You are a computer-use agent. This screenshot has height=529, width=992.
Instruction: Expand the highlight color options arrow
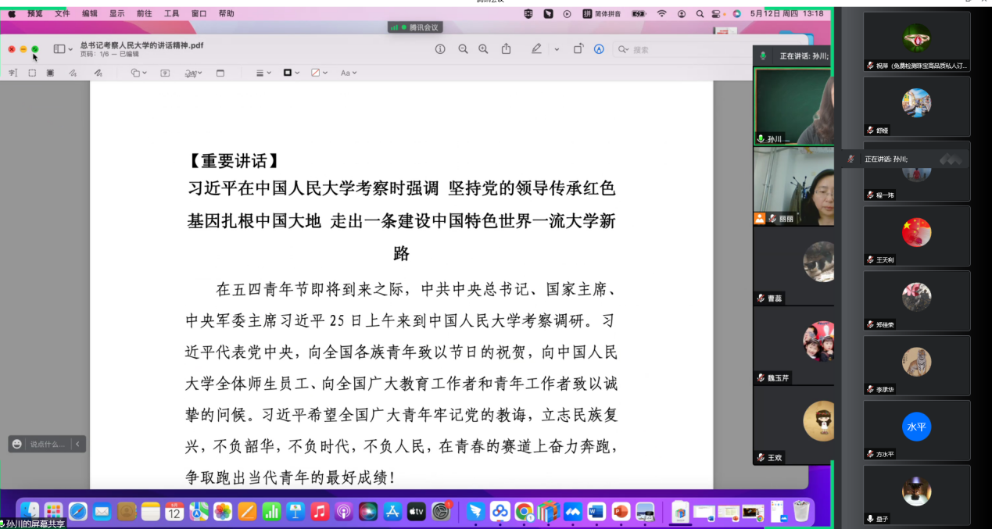(557, 49)
